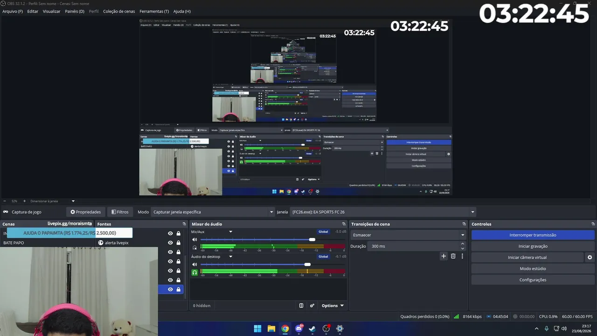Open virtual camera settings gear
597x336 pixels.
(590, 258)
